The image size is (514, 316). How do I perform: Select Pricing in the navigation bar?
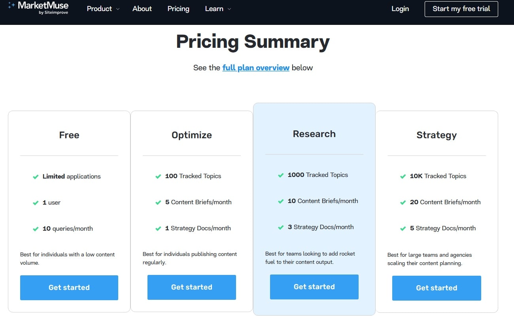click(x=178, y=8)
